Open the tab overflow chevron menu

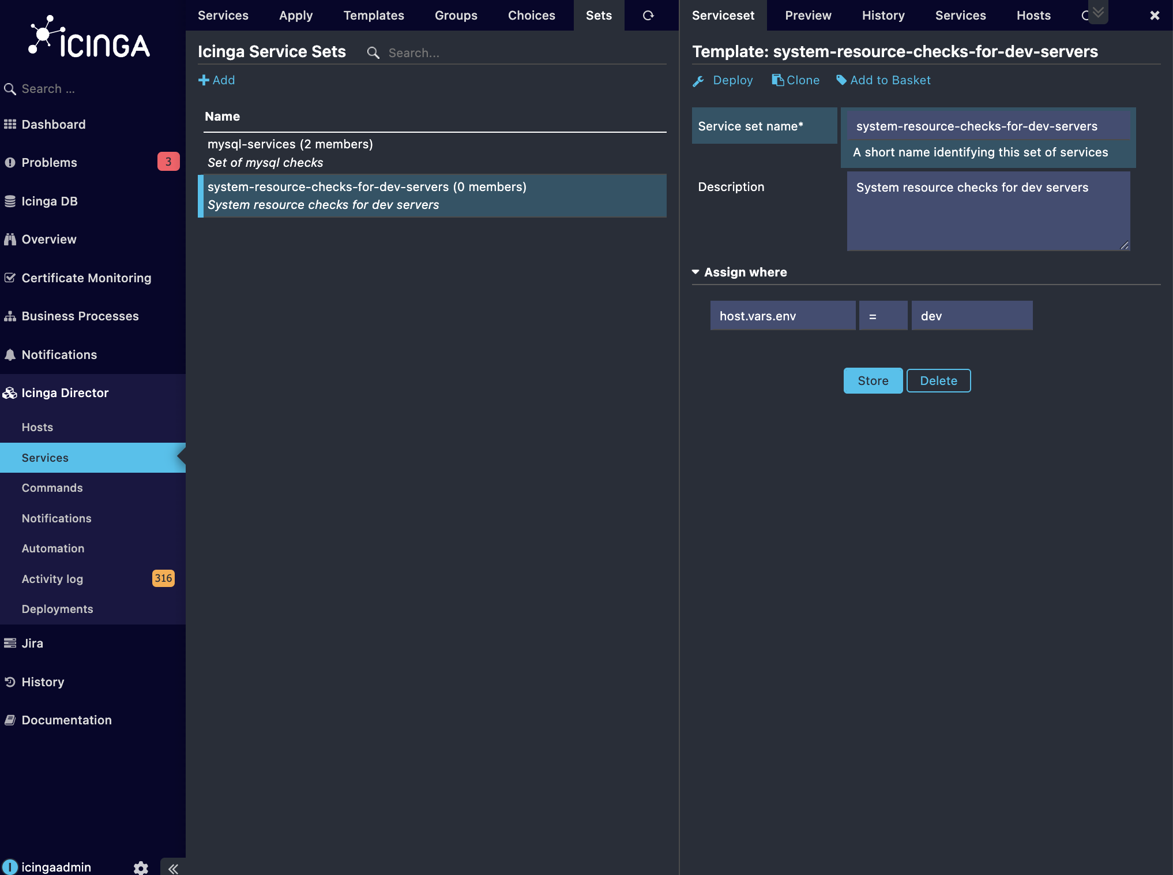pos(1098,12)
